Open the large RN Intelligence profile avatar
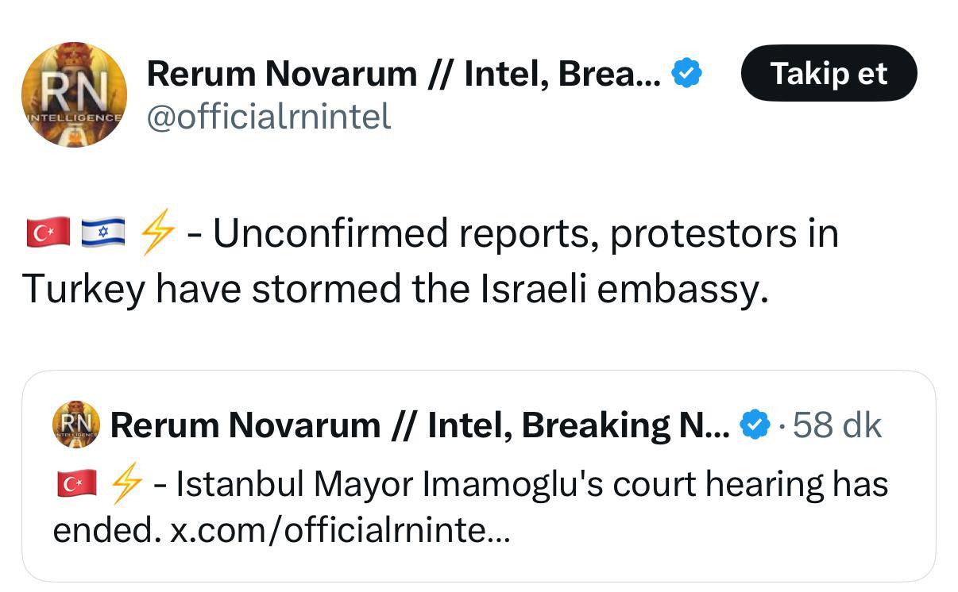The height and width of the screenshot is (592, 958). coord(74,94)
